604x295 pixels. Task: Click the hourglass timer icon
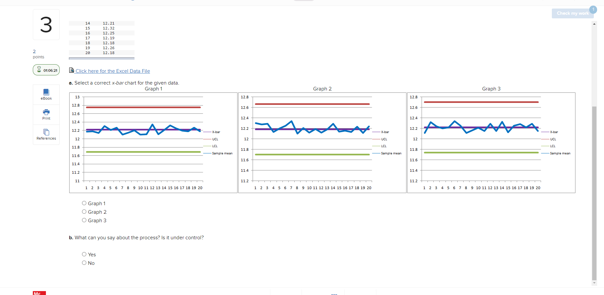(39, 69)
